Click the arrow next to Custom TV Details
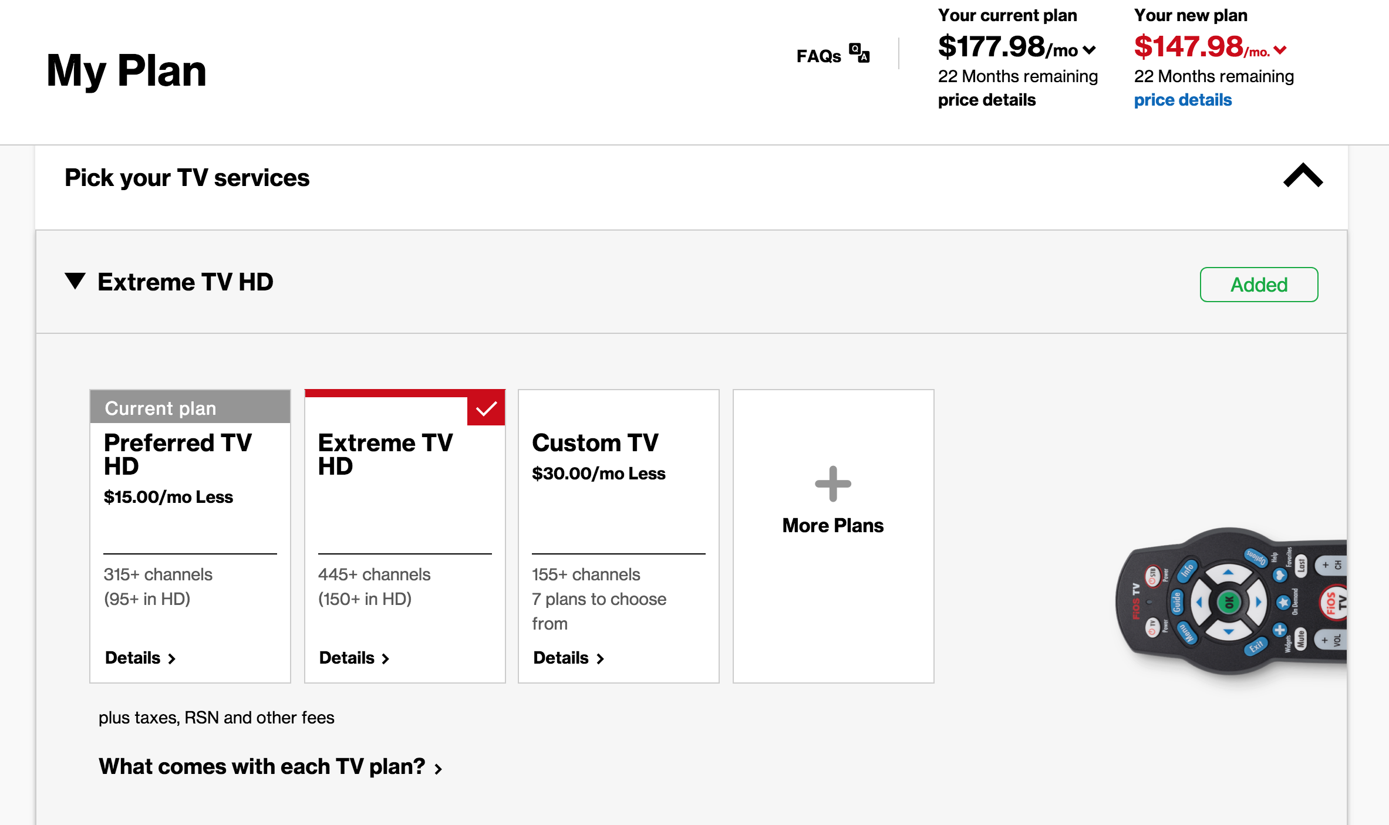Screen dimensions: 1389x825 click(600, 659)
